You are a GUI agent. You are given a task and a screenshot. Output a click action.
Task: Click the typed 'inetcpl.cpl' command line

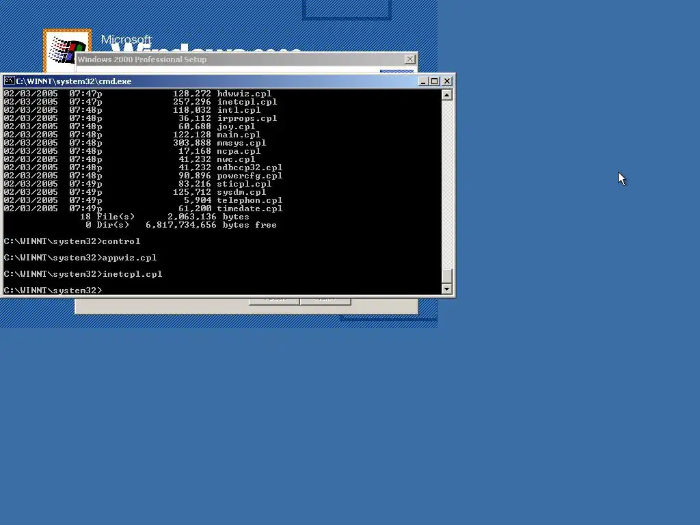pyautogui.click(x=83, y=274)
